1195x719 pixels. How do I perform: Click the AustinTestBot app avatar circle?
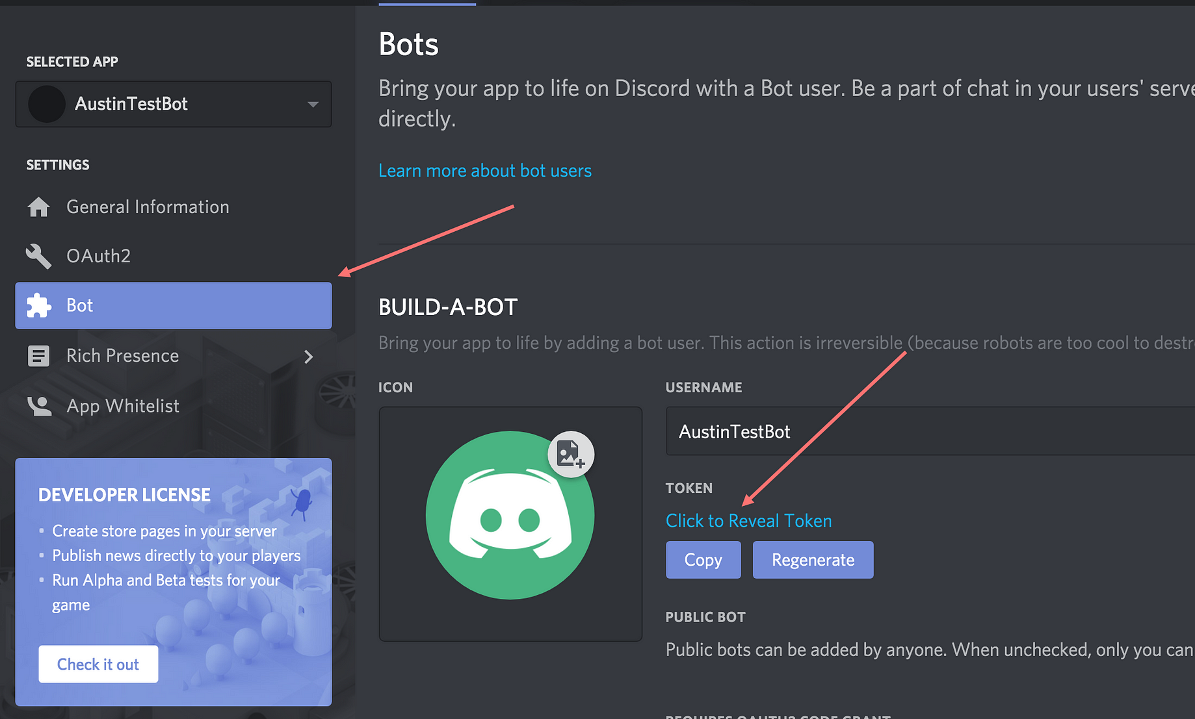(47, 104)
